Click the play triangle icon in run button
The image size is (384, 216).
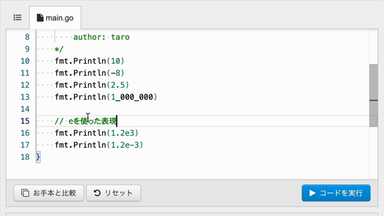click(312, 193)
